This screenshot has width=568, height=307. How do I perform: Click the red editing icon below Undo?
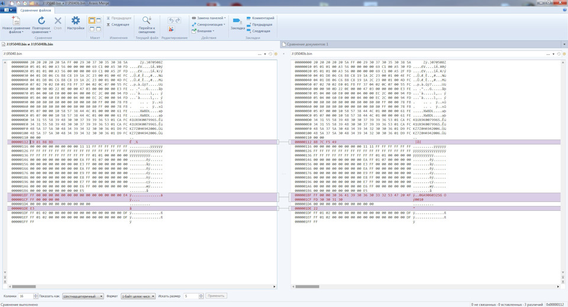(171, 29)
